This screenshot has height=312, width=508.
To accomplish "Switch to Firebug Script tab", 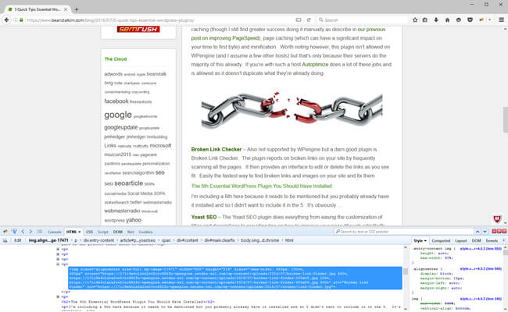I will coord(103,232).
